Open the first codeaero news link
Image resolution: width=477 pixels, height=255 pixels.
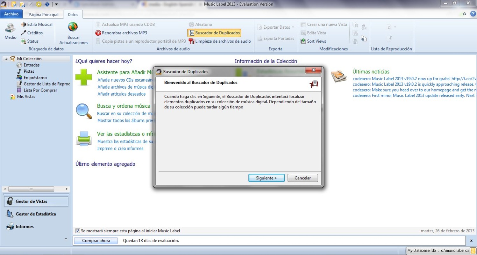point(415,78)
